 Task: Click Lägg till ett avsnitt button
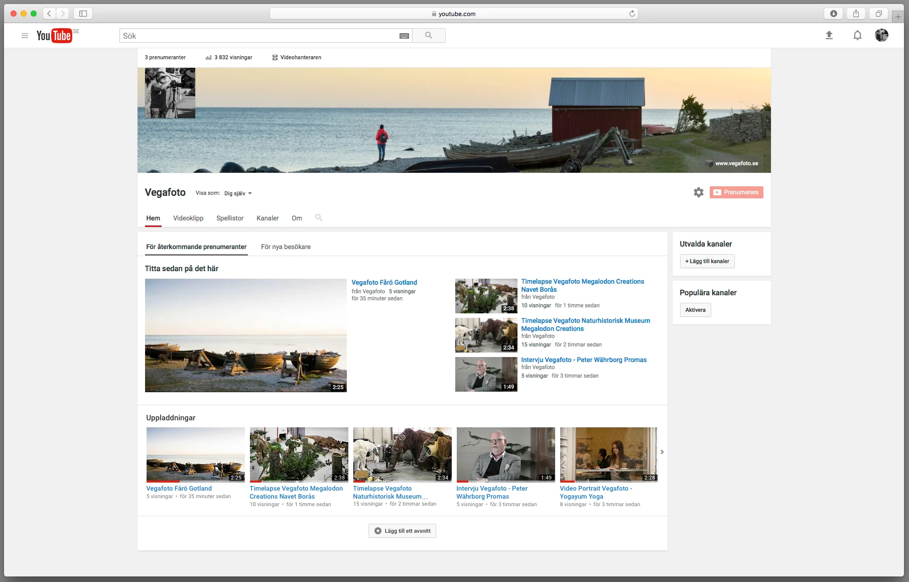coord(402,531)
